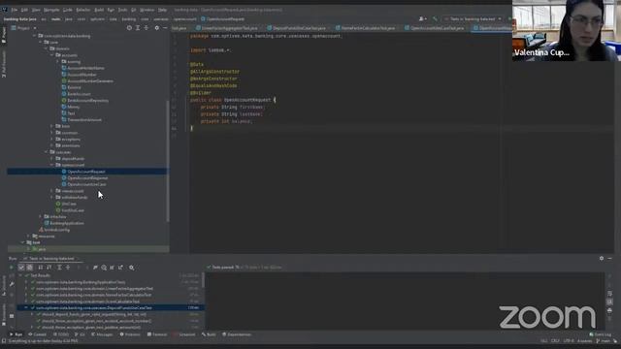Screen dimensions: 621x349
Task: Collapse DepositFundsUseCaseTest results node
Action: pos(26,307)
